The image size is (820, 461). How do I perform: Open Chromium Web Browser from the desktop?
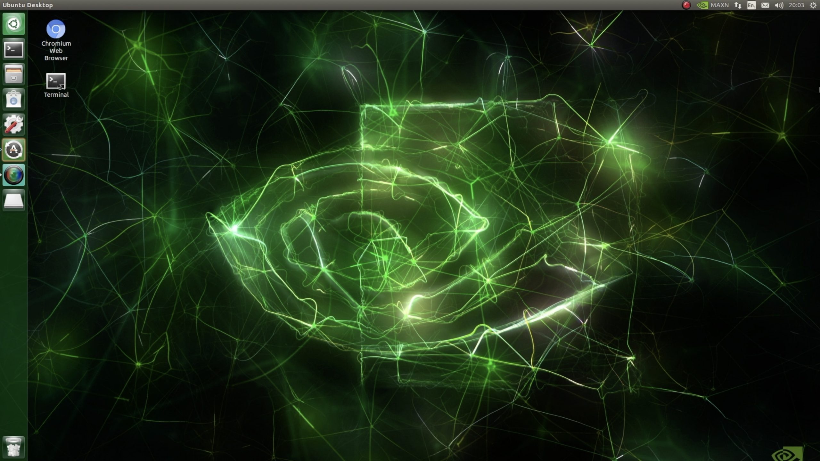(x=56, y=29)
